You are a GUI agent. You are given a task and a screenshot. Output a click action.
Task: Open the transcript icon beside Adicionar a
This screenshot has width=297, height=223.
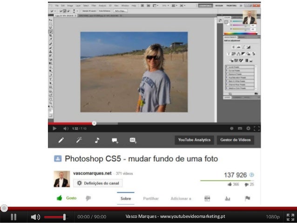coord(207,198)
